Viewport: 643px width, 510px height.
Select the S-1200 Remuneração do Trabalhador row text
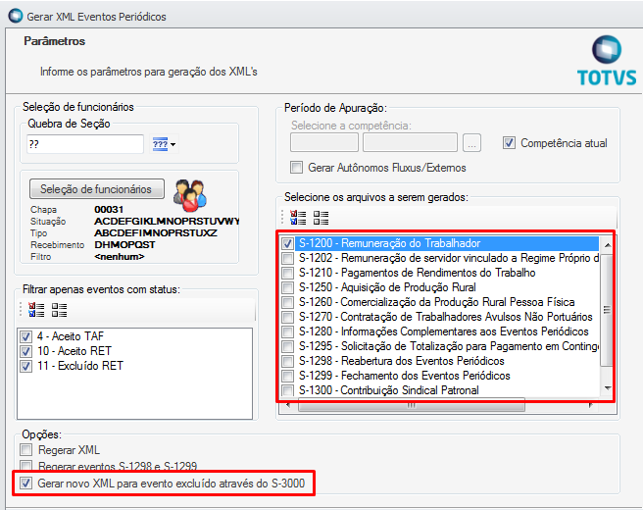(390, 243)
